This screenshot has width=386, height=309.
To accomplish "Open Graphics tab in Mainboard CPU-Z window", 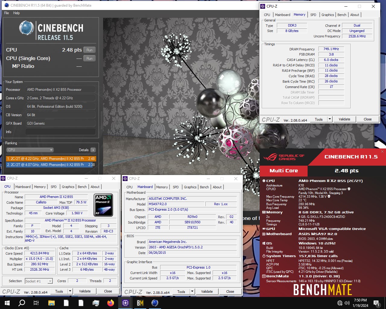I will [190, 187].
